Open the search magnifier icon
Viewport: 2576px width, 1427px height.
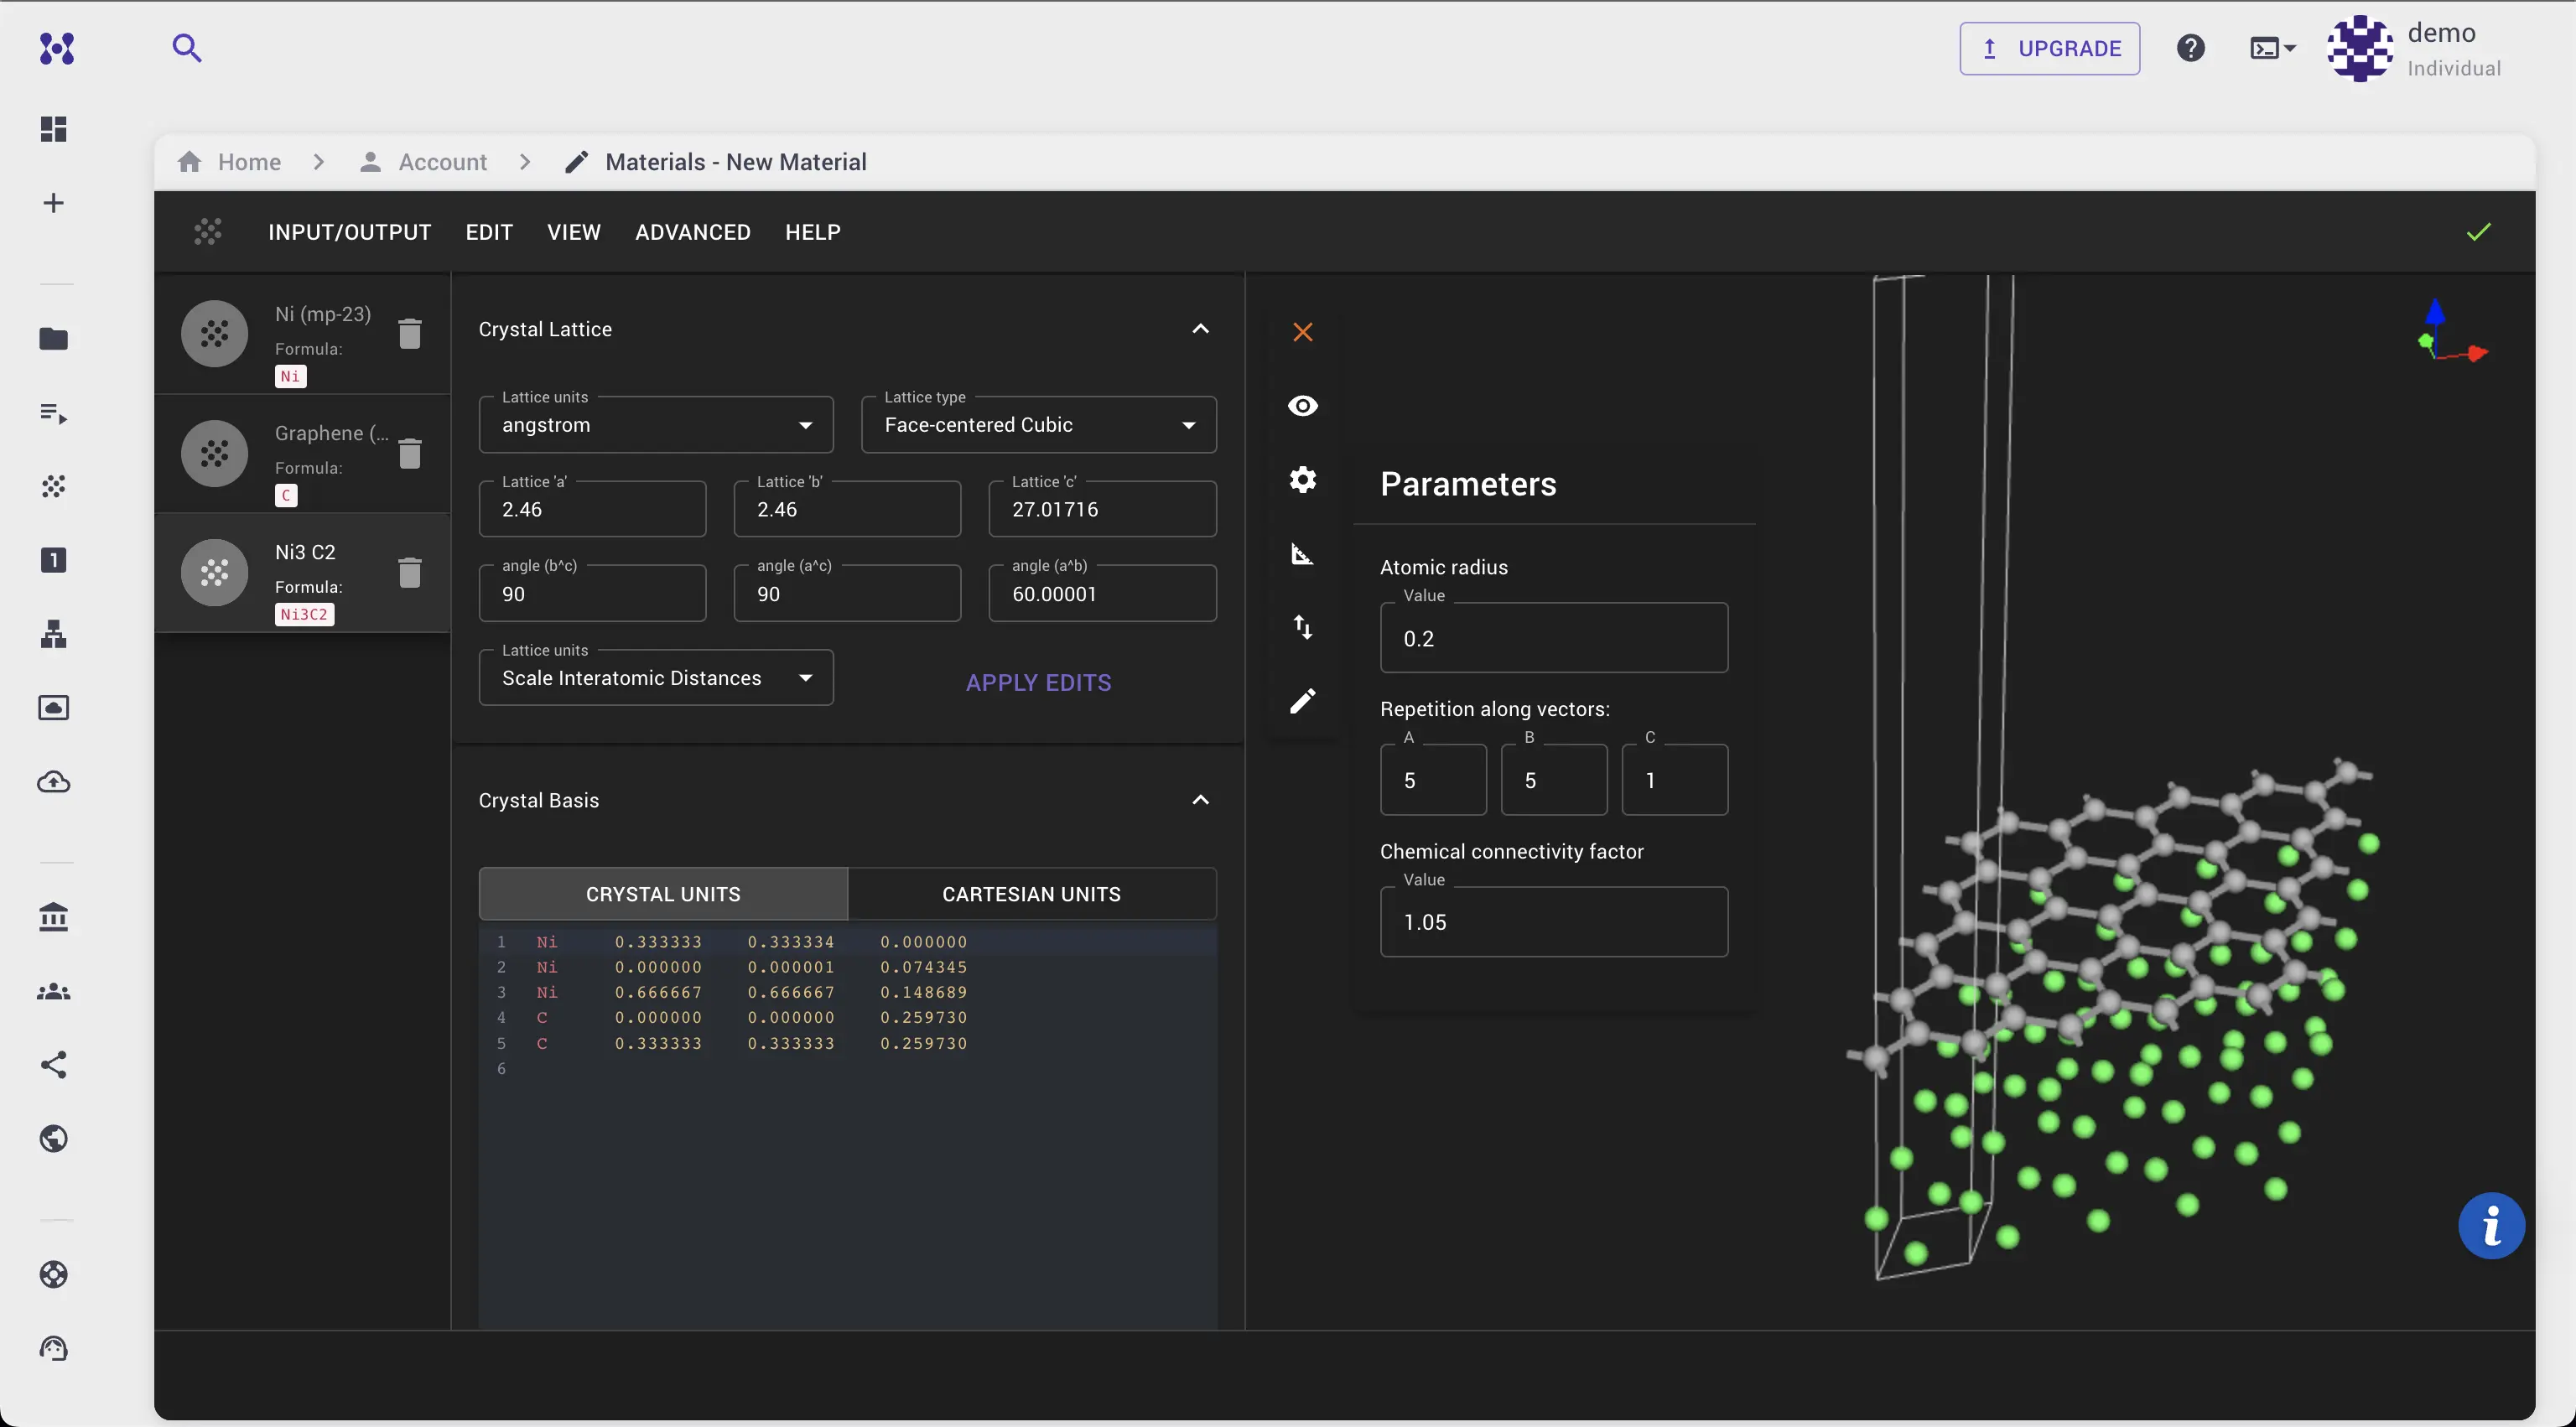coord(186,48)
